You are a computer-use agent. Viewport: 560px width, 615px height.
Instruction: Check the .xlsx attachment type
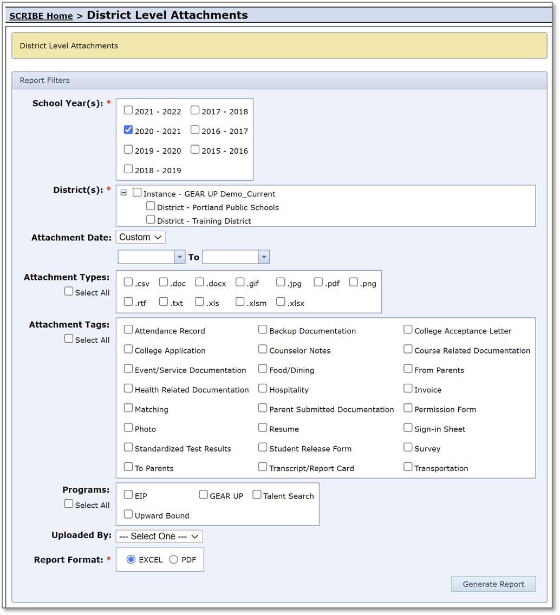[x=281, y=302]
